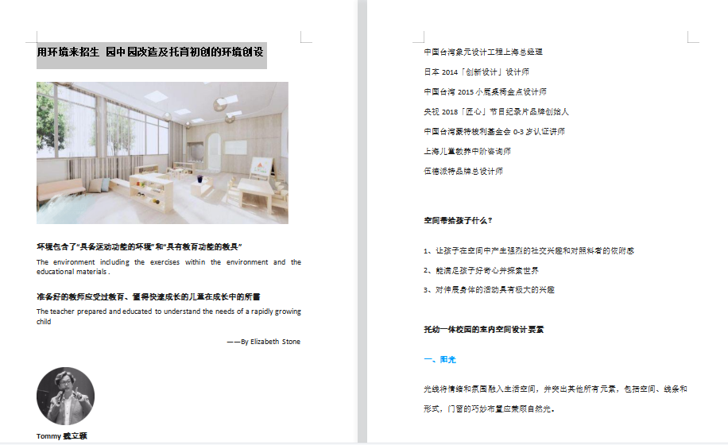Click the classroom interior photo
Viewport: 728px width, 445px height.
[162, 153]
